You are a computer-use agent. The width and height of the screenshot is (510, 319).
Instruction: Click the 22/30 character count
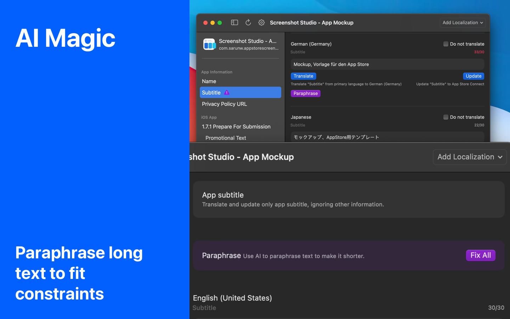coord(479,125)
